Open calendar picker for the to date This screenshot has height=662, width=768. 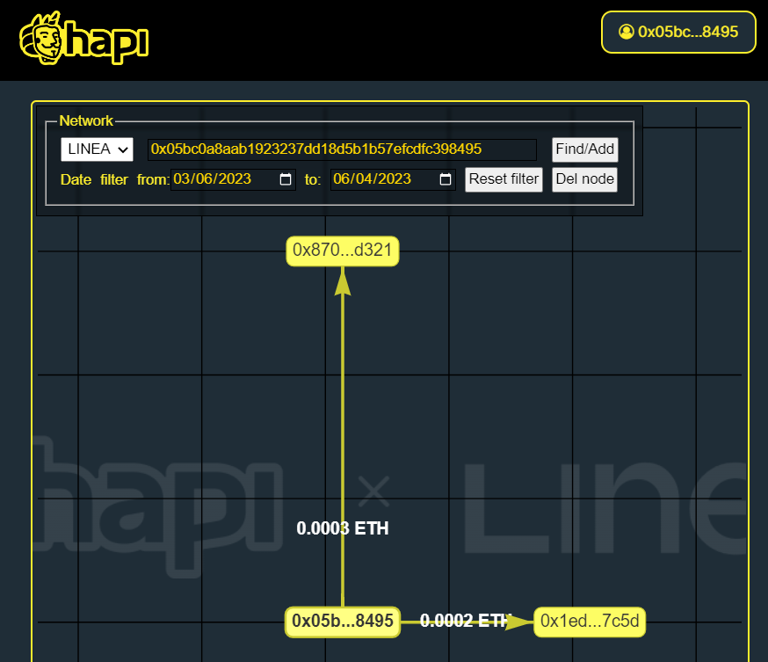446,179
